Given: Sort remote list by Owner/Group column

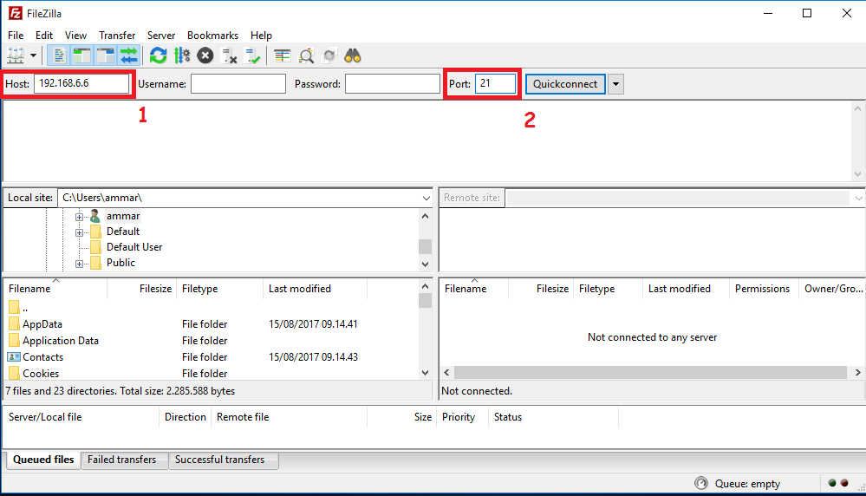Looking at the screenshot, I should coord(832,288).
